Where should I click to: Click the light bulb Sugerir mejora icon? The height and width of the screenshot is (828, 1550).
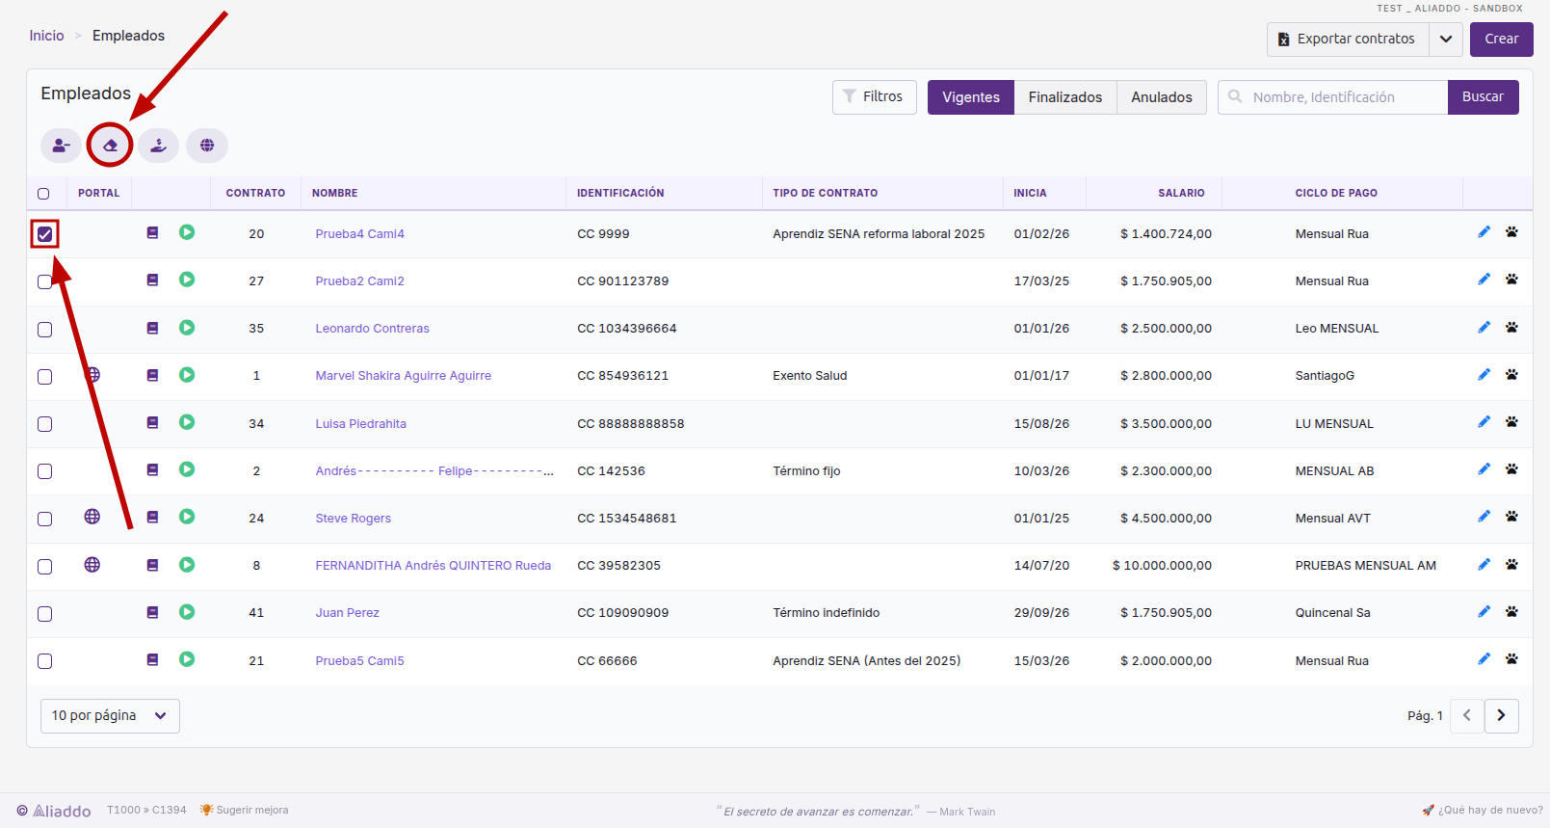(206, 810)
